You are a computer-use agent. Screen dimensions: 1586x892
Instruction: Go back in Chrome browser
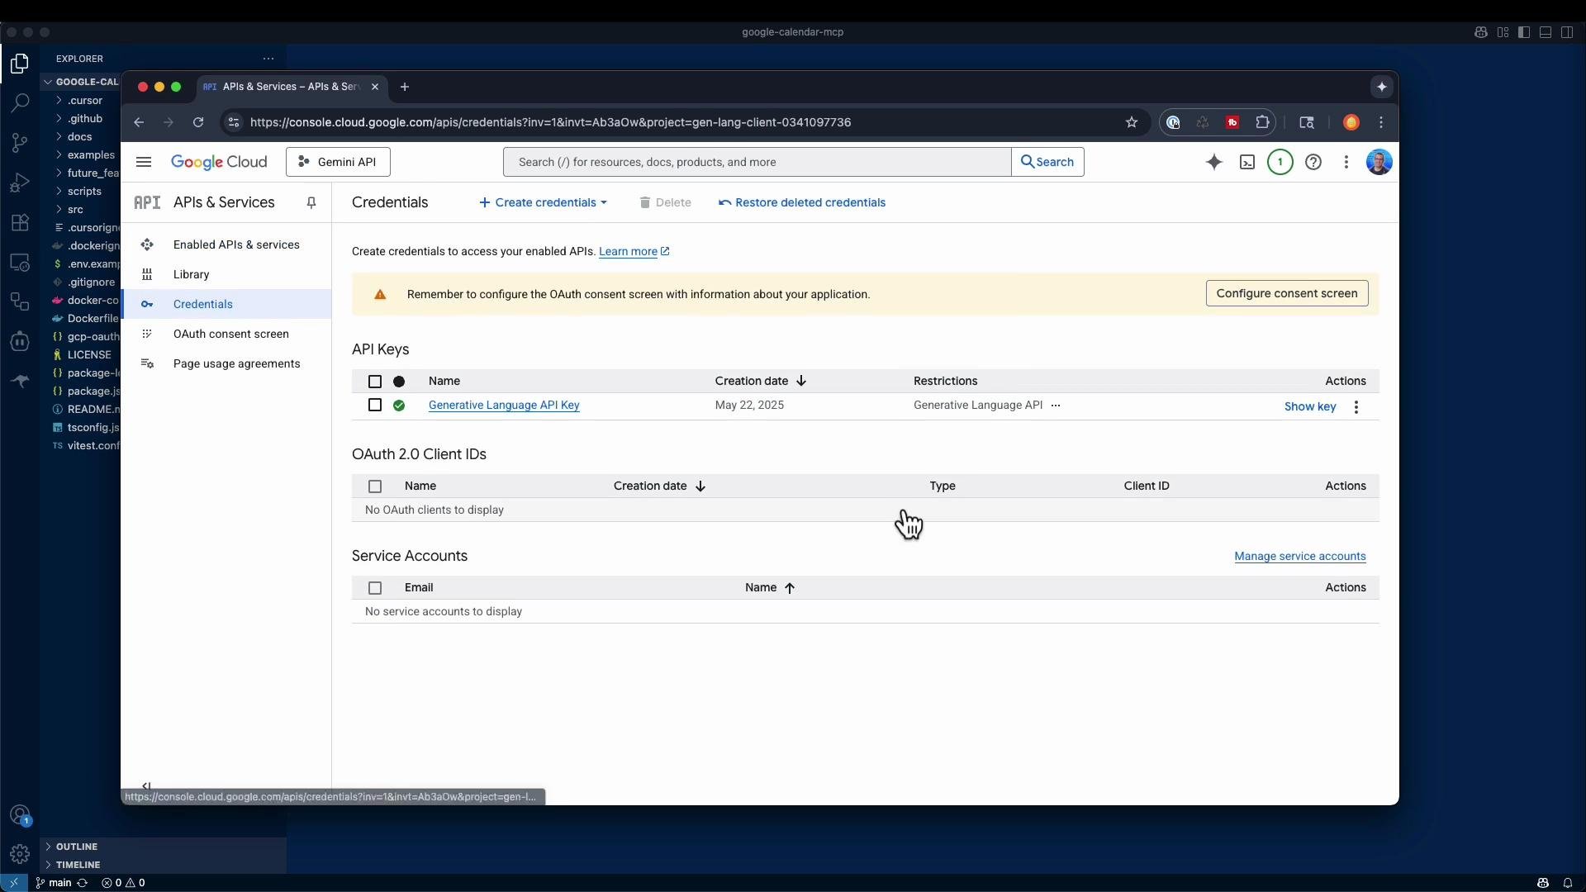[139, 122]
